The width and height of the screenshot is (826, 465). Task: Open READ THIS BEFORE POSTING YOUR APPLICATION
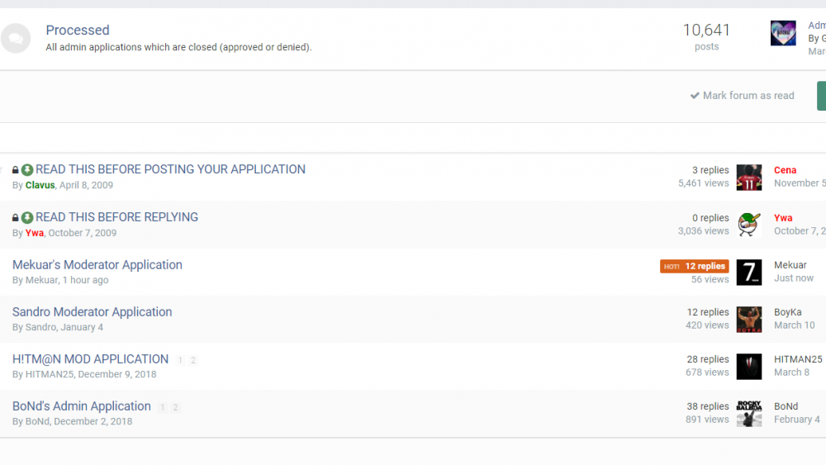(170, 169)
